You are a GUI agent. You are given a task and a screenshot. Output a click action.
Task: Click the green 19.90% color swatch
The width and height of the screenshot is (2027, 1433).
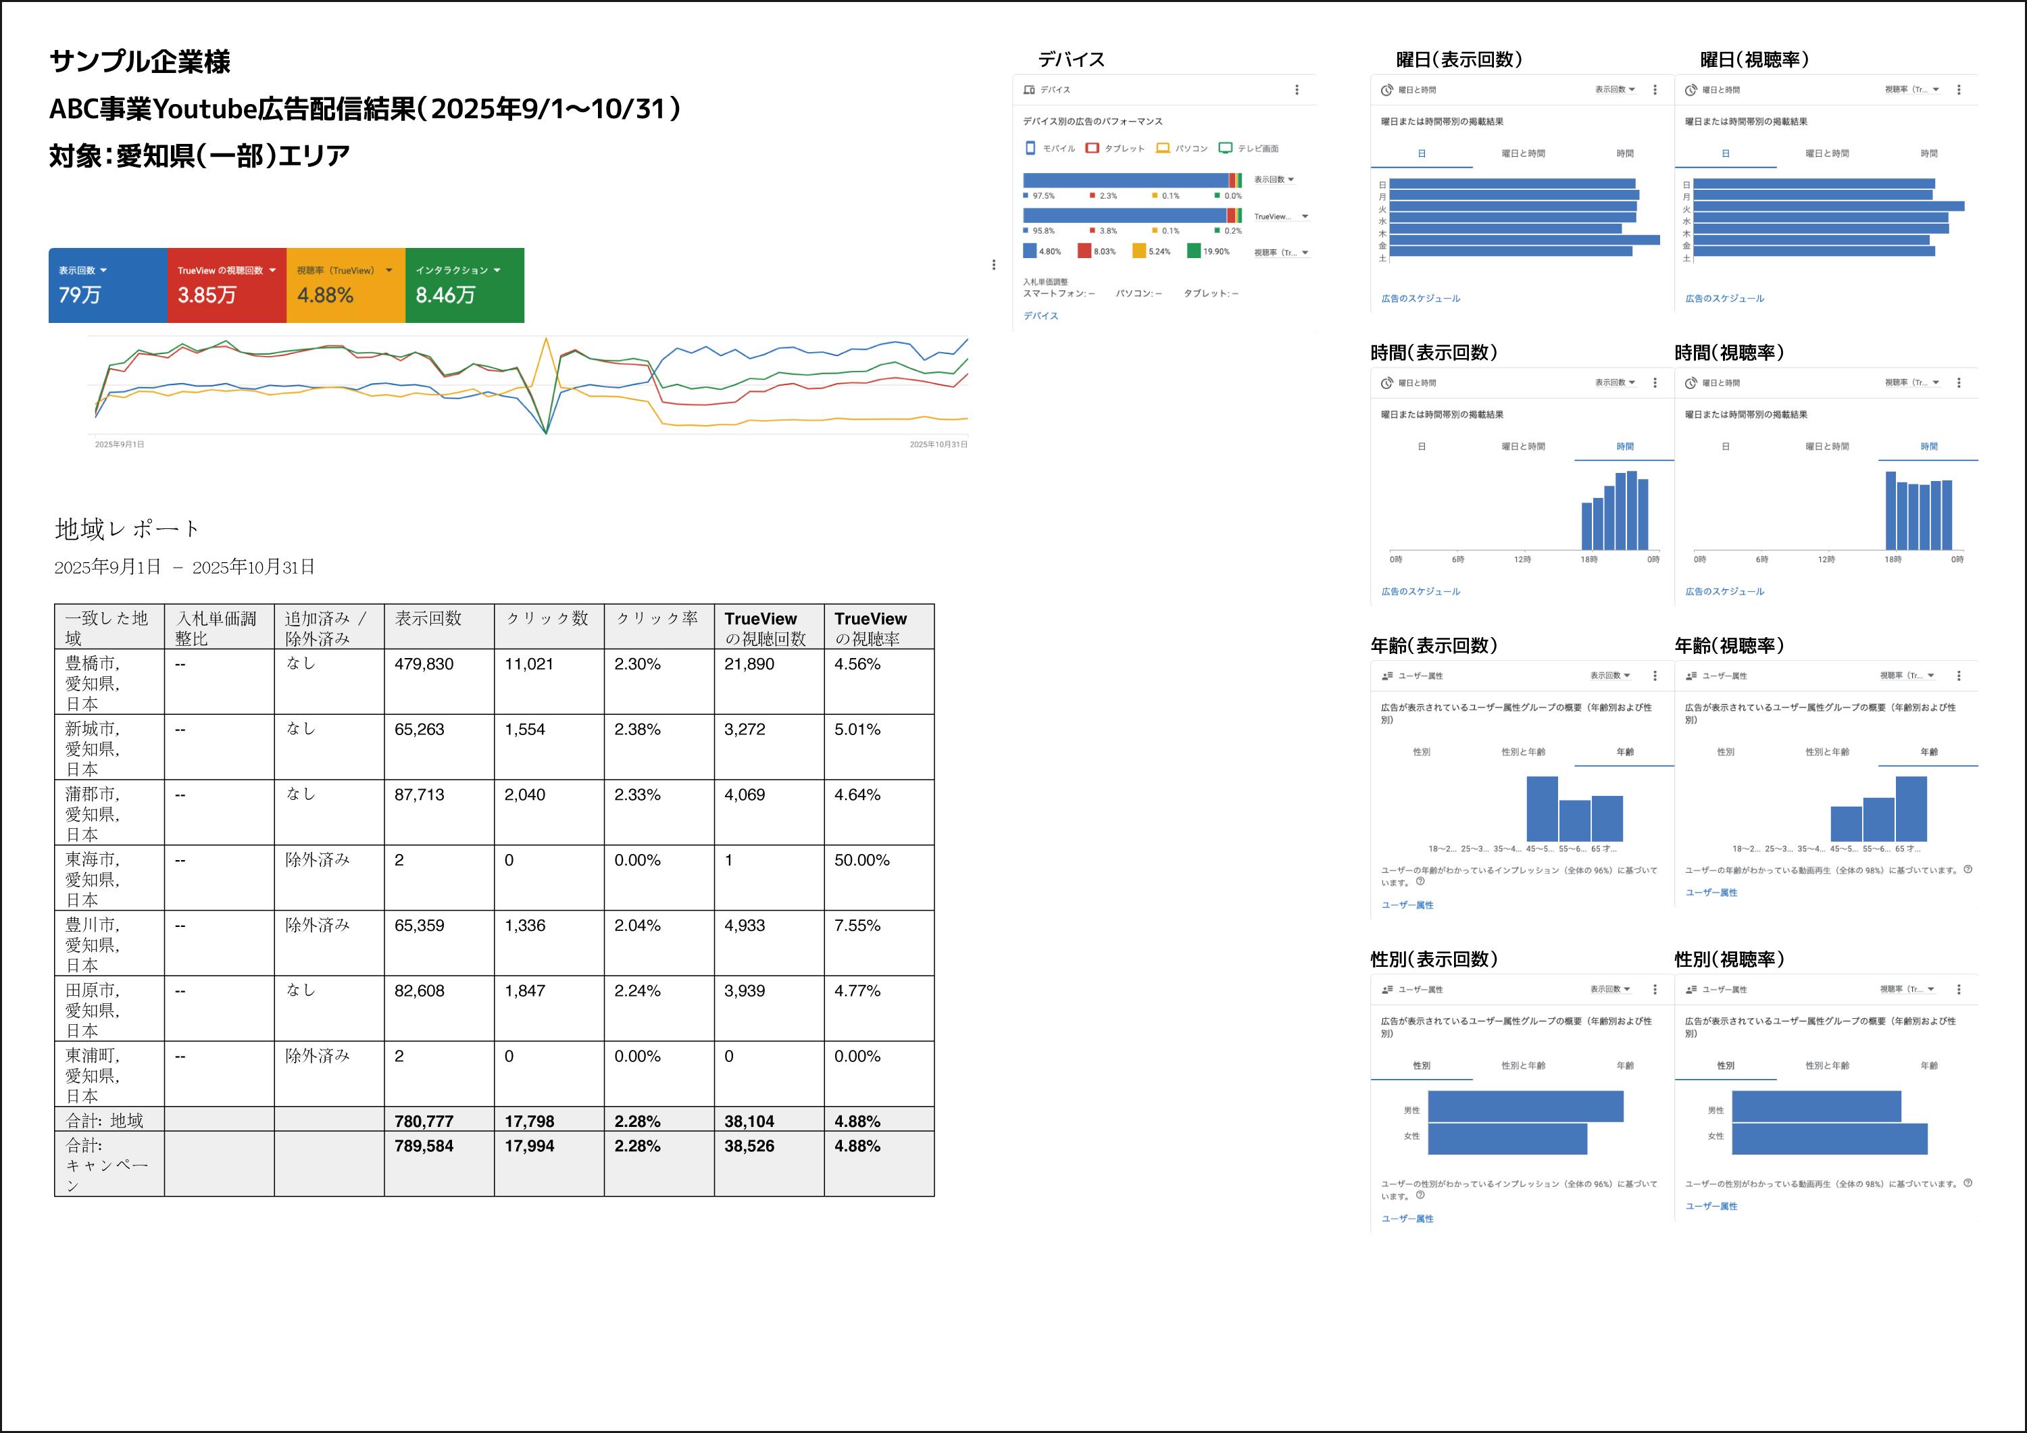click(1195, 251)
